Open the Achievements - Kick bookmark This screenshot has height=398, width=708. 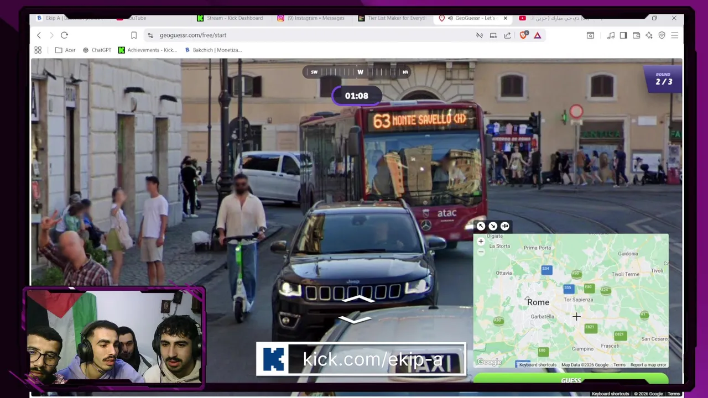(x=147, y=50)
